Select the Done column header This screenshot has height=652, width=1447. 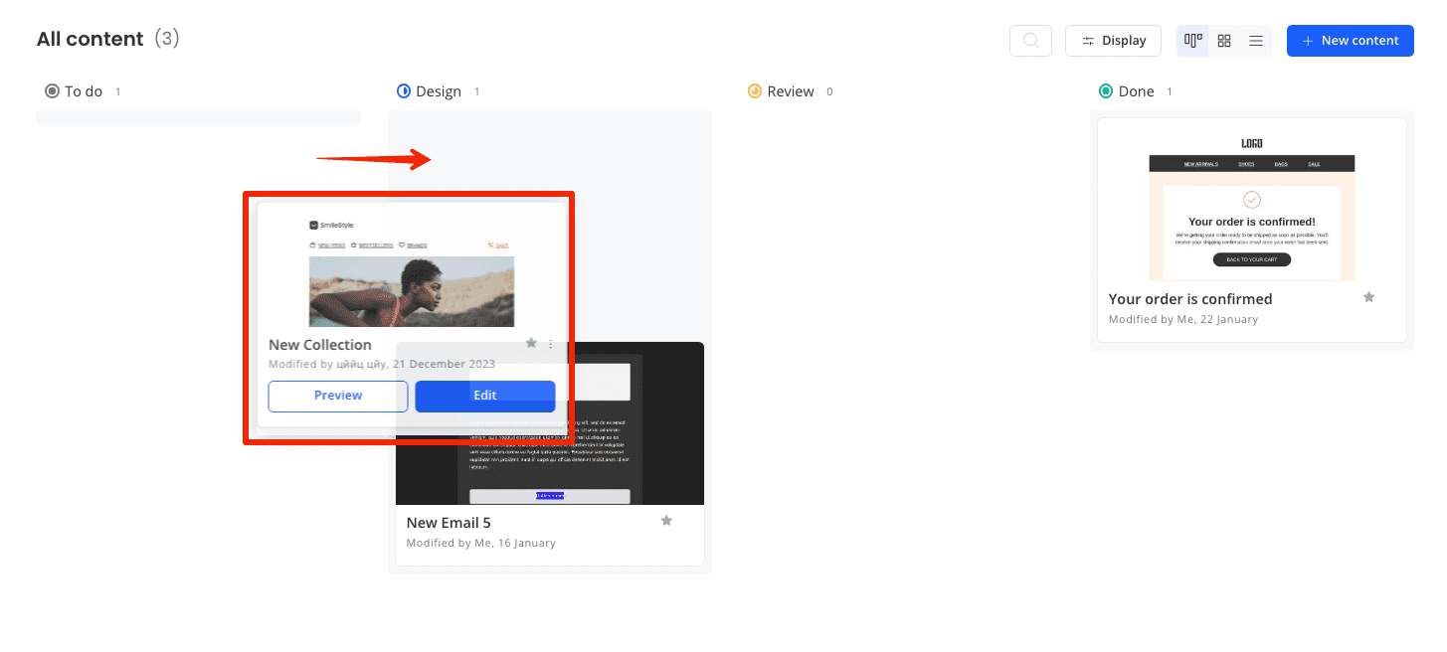click(x=1137, y=91)
